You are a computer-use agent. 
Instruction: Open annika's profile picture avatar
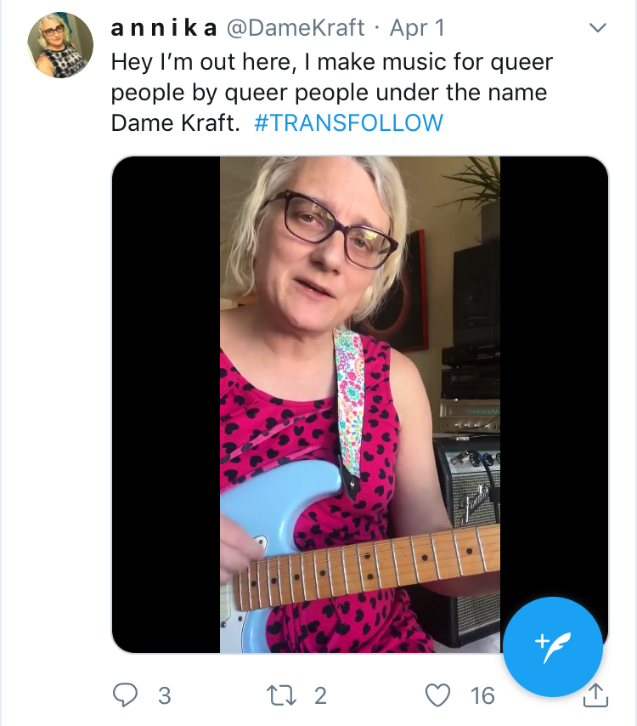[x=60, y=46]
